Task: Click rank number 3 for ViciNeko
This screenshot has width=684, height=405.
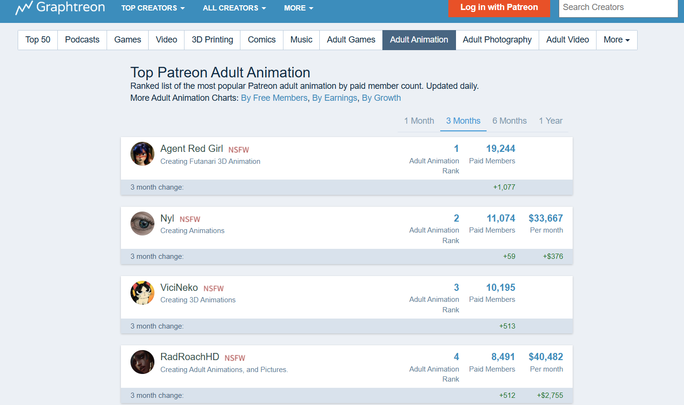Action: point(456,288)
